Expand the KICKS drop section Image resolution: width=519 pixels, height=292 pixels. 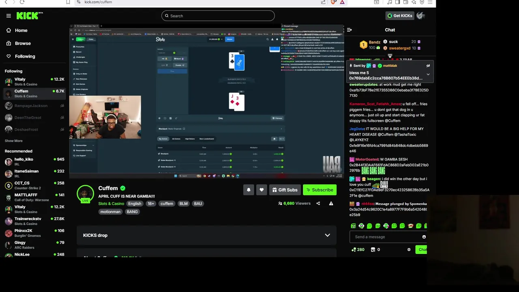coord(206,235)
